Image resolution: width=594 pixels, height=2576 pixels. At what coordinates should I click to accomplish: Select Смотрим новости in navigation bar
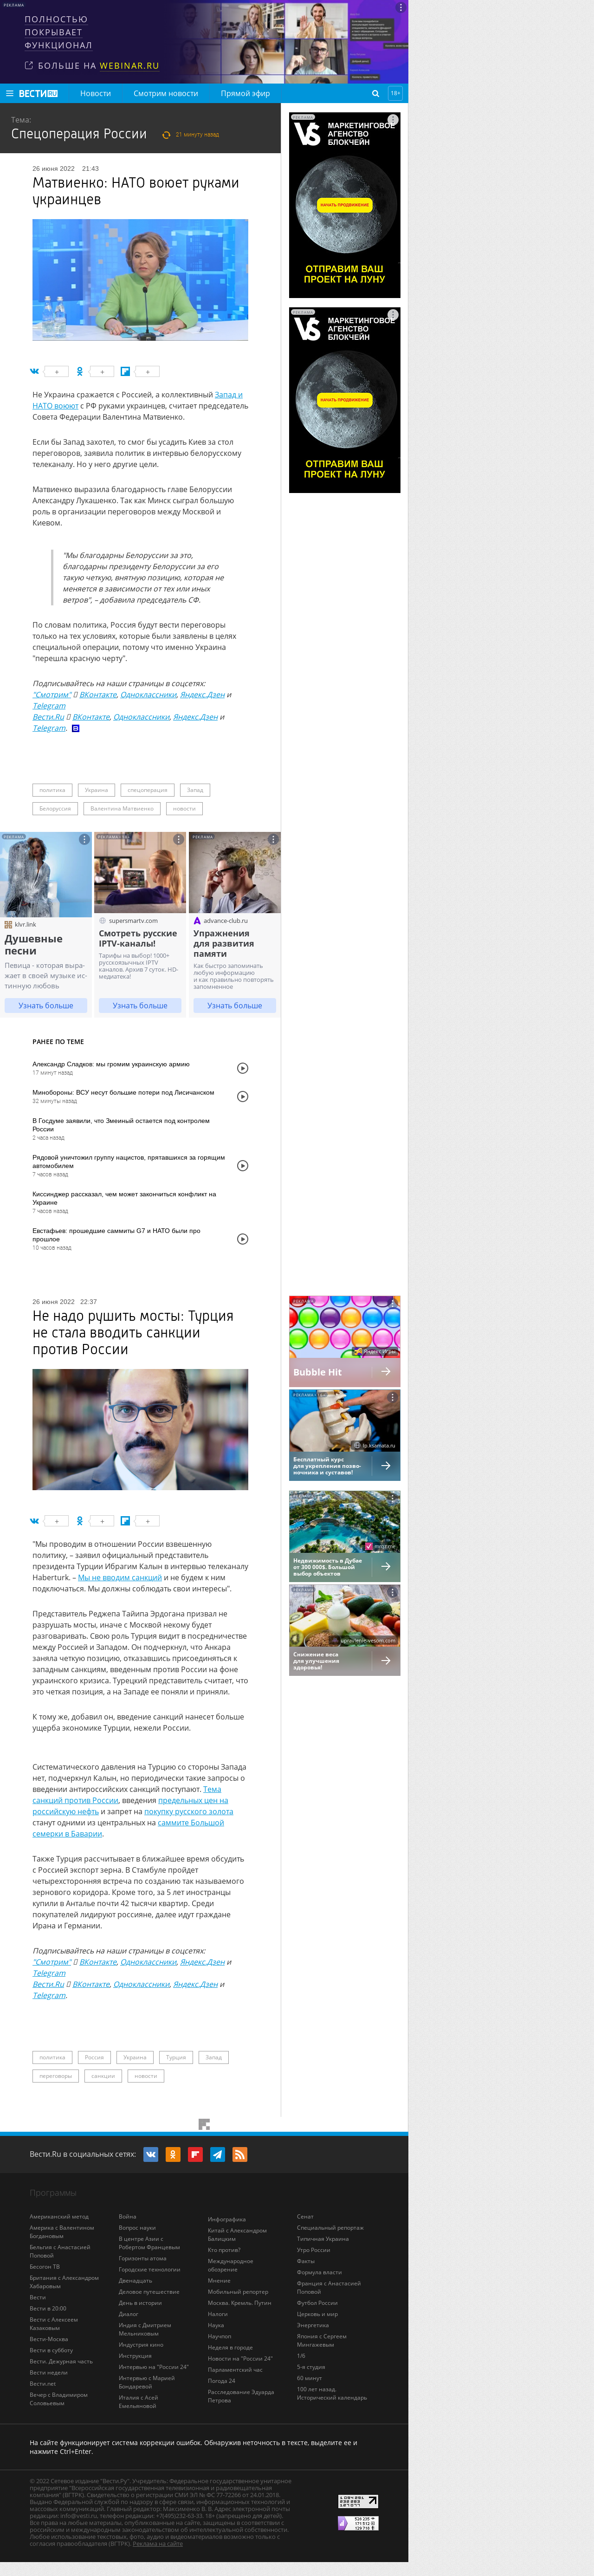[166, 93]
